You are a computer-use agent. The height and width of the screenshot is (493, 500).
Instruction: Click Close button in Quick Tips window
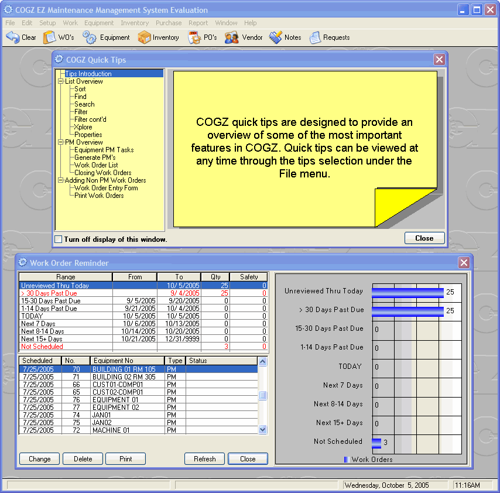coord(424,238)
